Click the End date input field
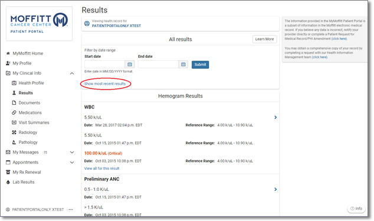374x221 pixels. (158, 64)
